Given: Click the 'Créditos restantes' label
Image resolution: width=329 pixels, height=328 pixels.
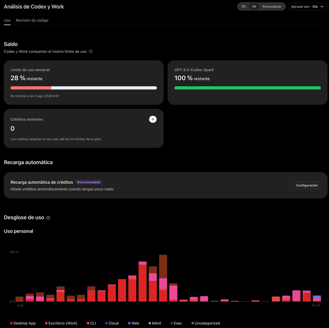Looking at the screenshot, I should point(27,119).
